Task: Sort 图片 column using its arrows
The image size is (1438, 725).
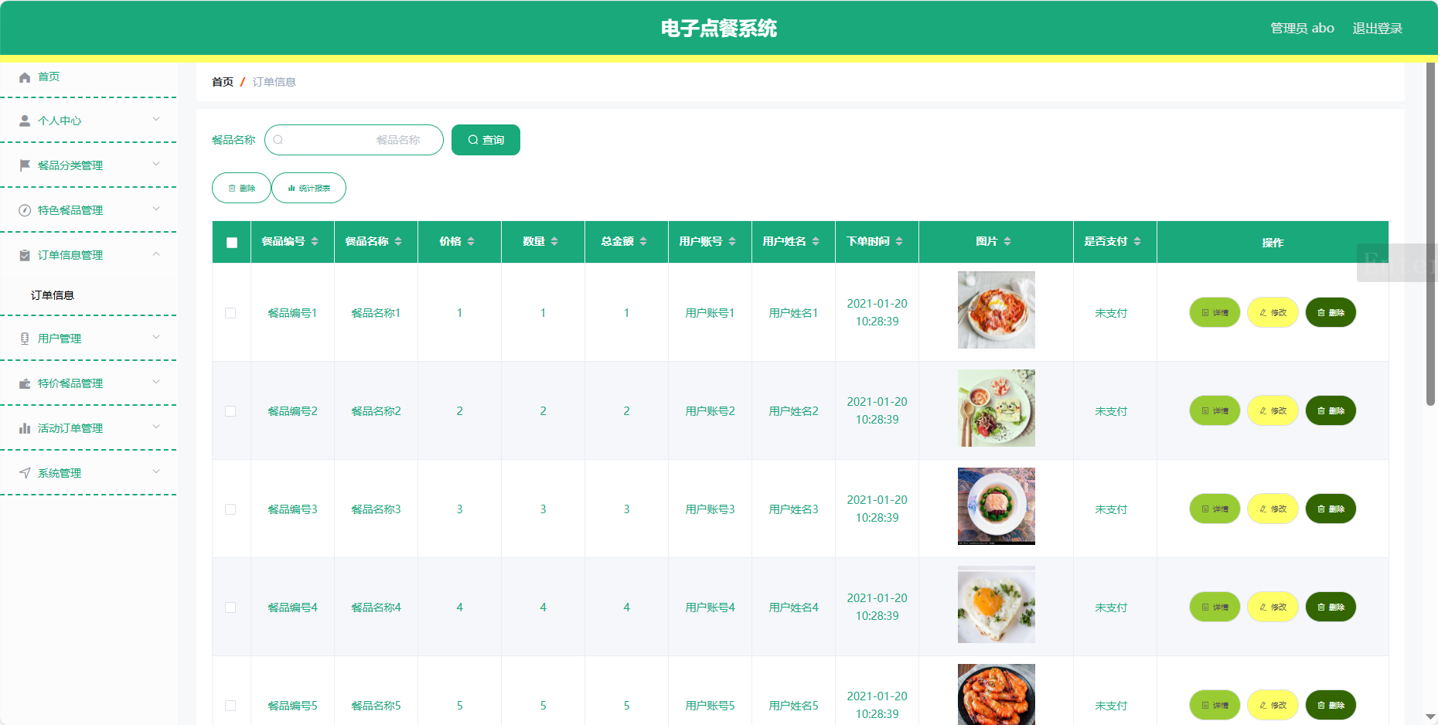Action: click(1007, 242)
